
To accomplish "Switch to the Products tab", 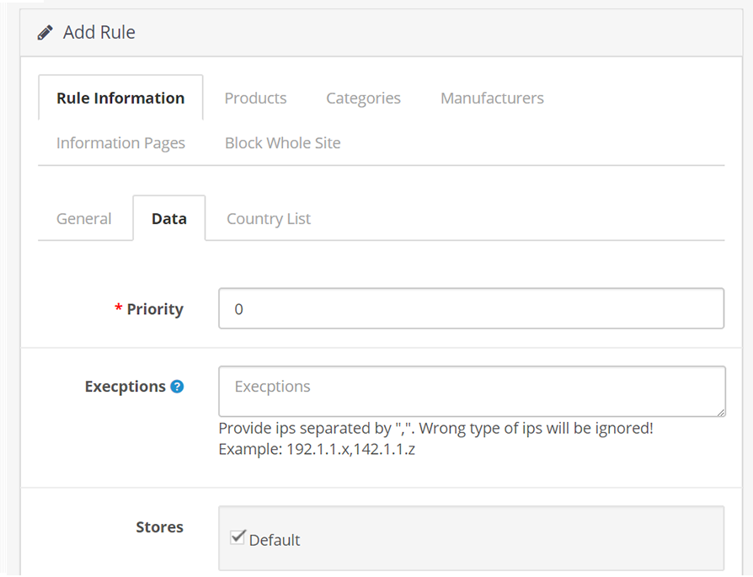I will coord(255,98).
